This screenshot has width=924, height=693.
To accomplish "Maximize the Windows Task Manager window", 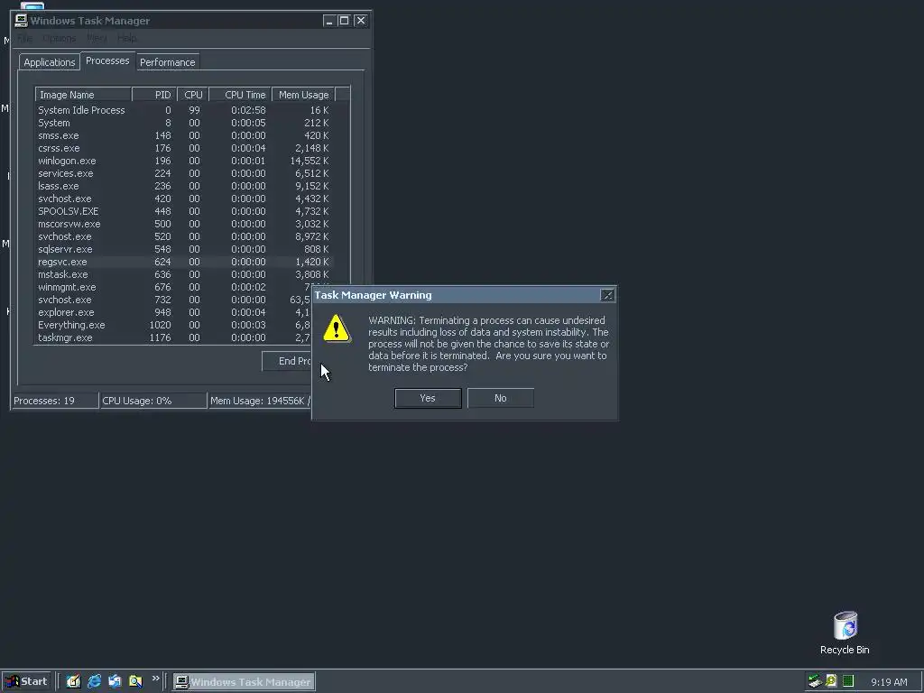I will (344, 21).
